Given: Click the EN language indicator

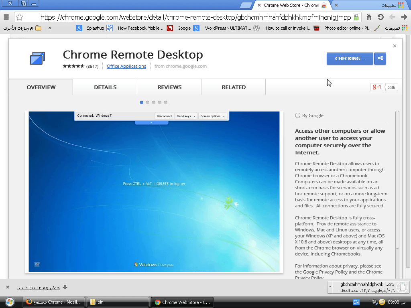Looking at the screenshot, I should point(356,302).
